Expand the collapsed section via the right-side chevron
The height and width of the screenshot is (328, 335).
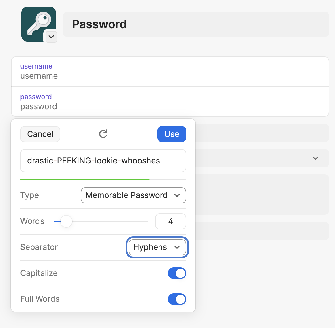coord(315,158)
